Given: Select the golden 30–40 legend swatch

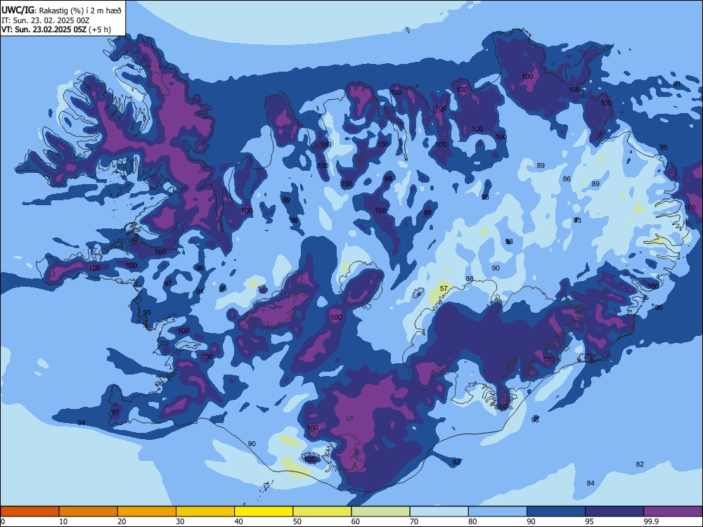Looking at the screenshot, I should click(205, 512).
